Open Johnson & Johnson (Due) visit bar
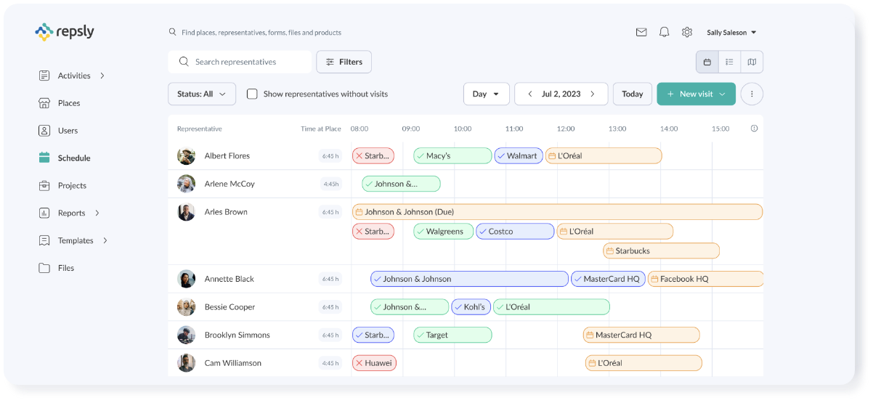The height and width of the screenshot is (403, 873). click(x=557, y=212)
